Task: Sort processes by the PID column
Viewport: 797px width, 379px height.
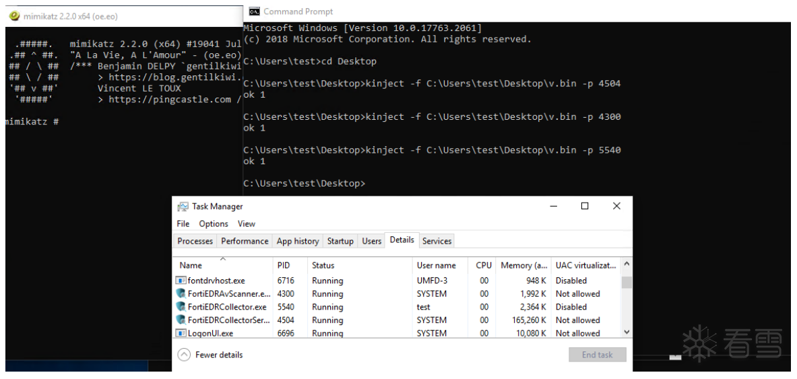Action: (x=284, y=265)
